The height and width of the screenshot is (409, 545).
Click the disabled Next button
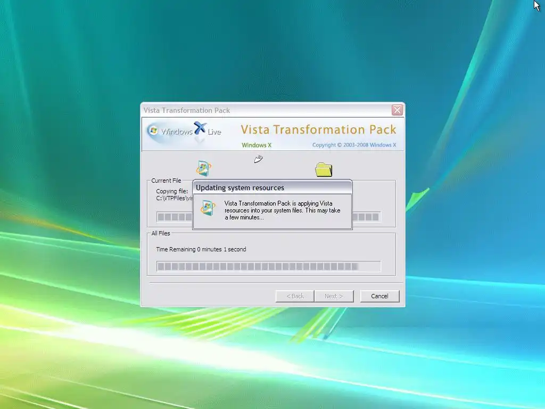click(x=334, y=296)
